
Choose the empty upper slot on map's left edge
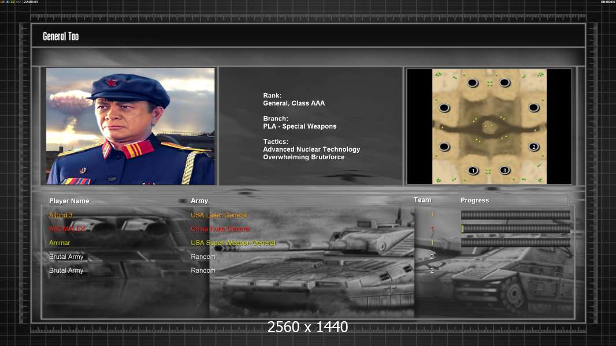point(444,108)
